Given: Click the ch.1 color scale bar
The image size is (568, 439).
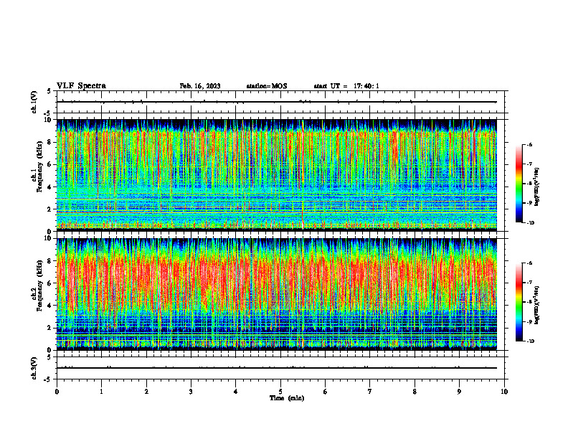Looking at the screenshot, I should tap(519, 184).
